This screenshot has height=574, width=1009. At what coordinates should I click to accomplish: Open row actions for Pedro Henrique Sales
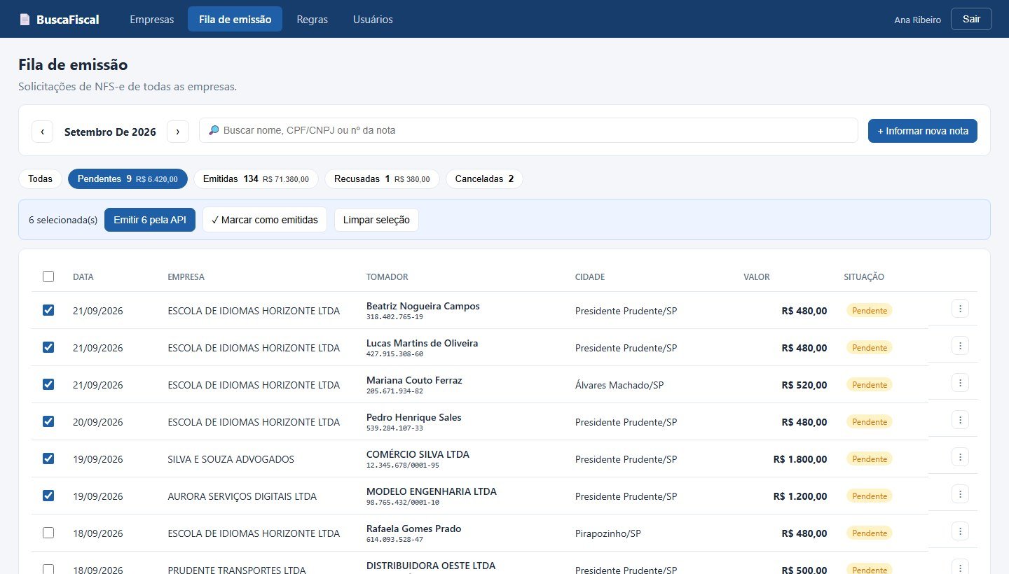[x=960, y=419]
